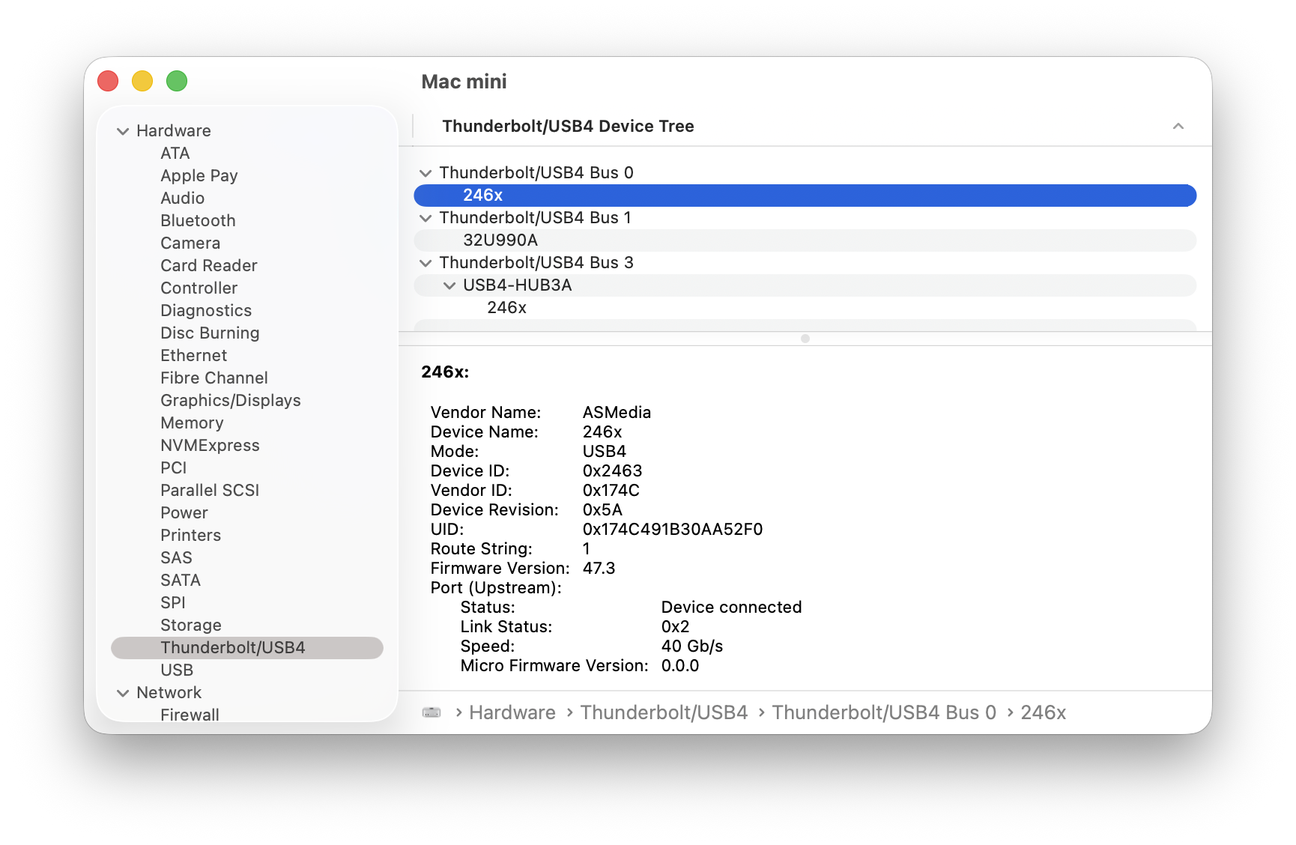Open Graphics/Displays information

(230, 400)
